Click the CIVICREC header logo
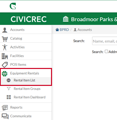The height and width of the screenshot is (120, 117). tap(29, 19)
